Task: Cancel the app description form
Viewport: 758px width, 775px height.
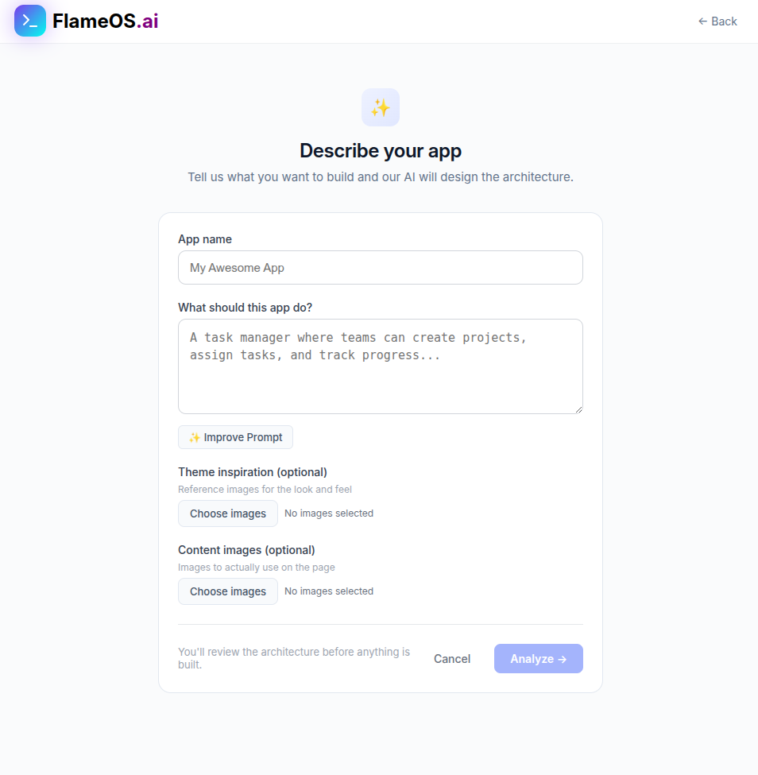Action: [x=451, y=658]
